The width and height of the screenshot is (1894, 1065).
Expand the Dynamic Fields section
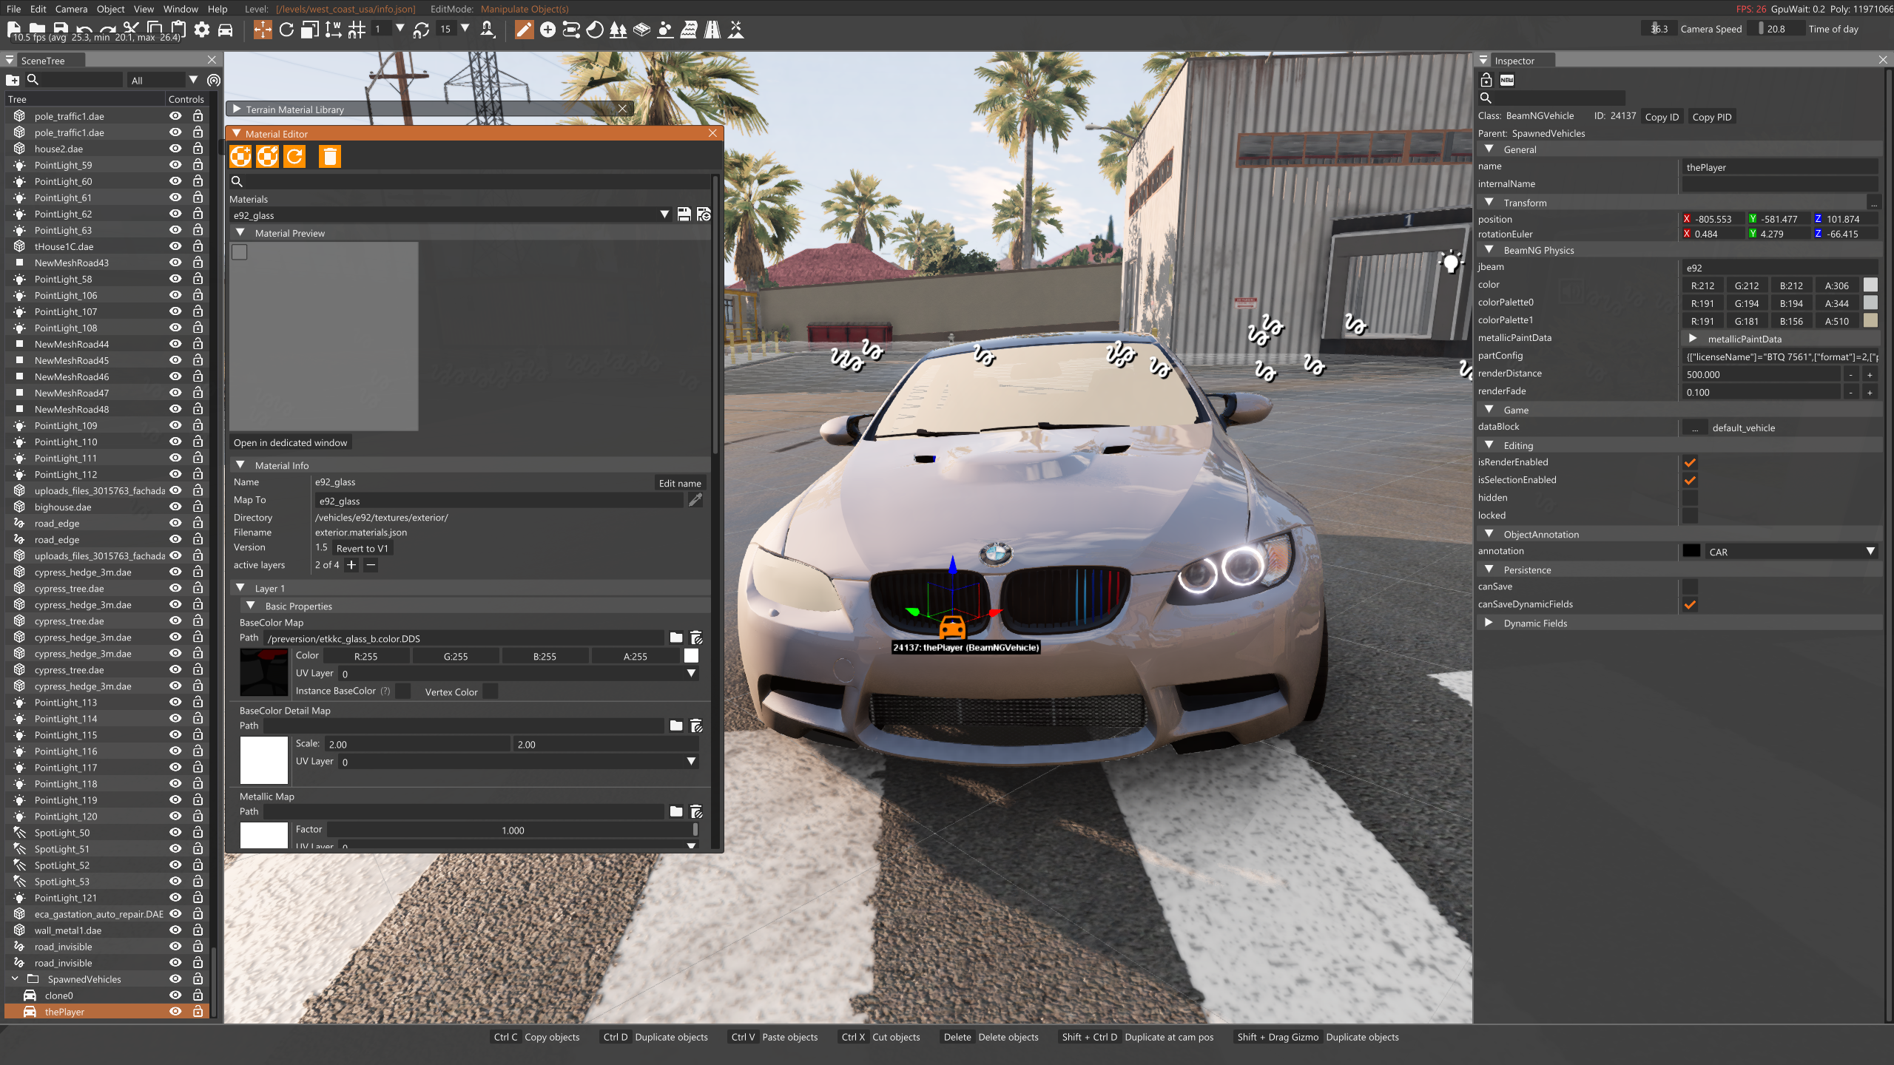pos(1489,623)
